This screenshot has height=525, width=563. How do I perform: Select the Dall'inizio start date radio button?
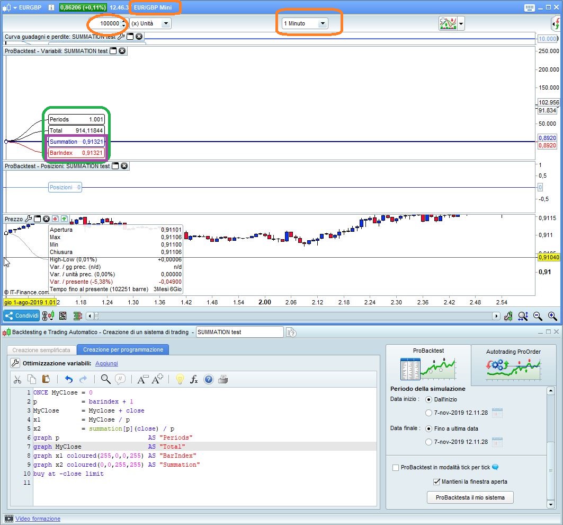click(x=428, y=399)
